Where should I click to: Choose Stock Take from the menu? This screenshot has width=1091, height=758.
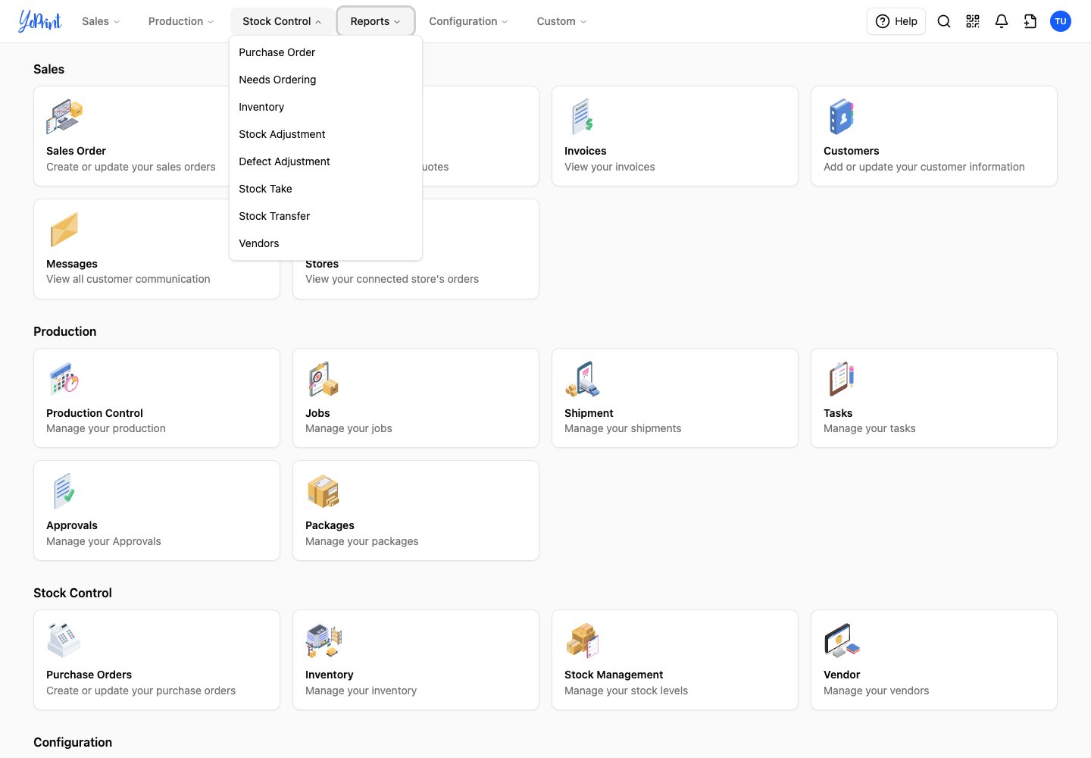(x=326, y=189)
